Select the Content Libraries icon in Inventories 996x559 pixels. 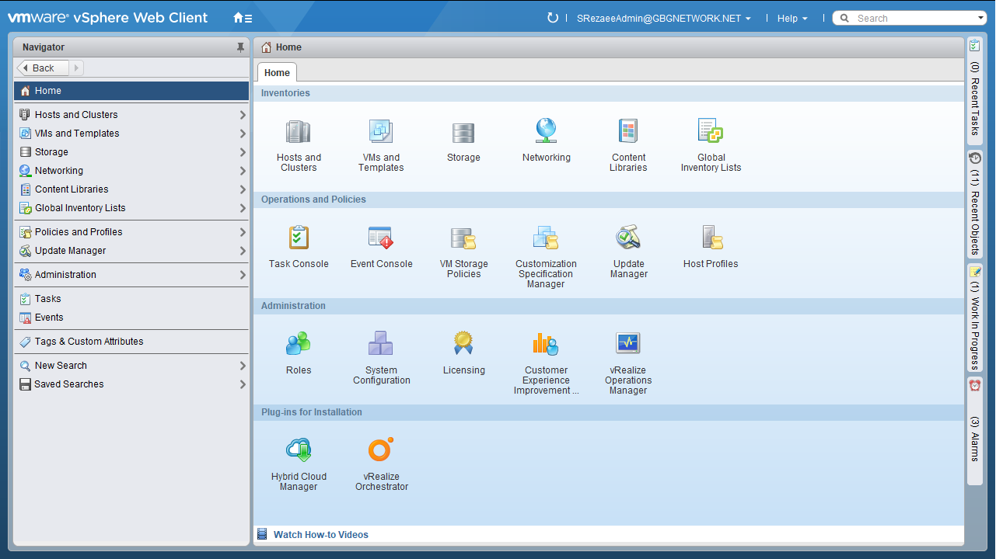pyautogui.click(x=628, y=133)
